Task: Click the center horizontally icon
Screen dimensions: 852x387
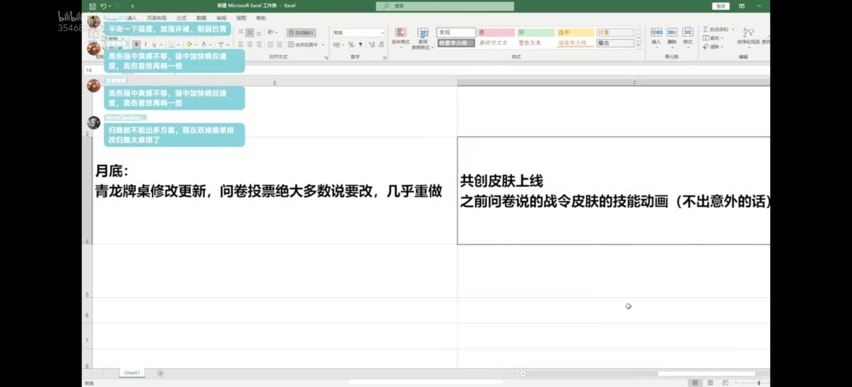Action: point(249,44)
